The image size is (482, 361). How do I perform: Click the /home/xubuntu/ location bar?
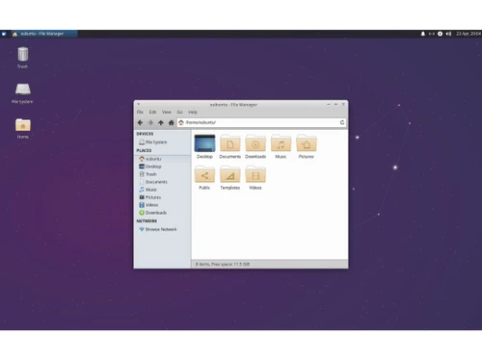(261, 122)
